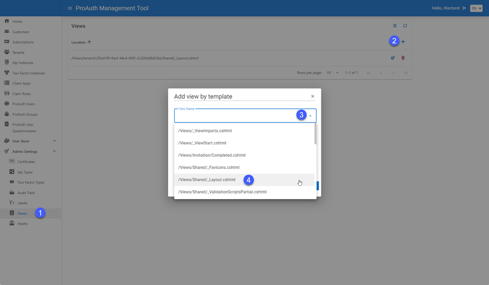Open the edit settings gear for the layout view

pos(393,58)
